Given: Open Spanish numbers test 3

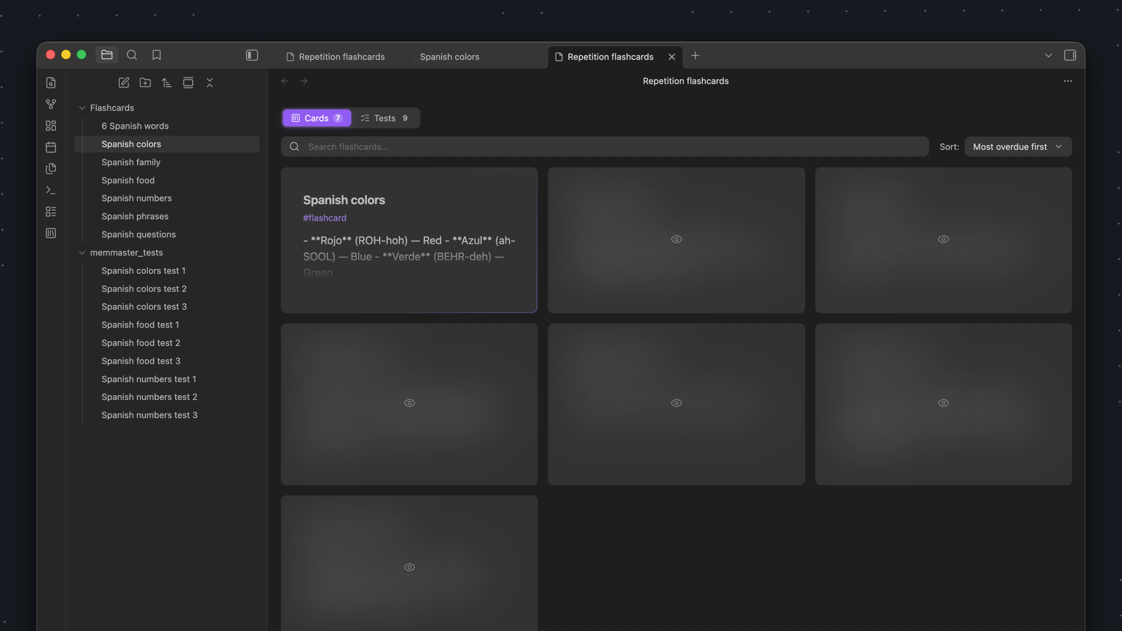Looking at the screenshot, I should [x=166, y=415].
